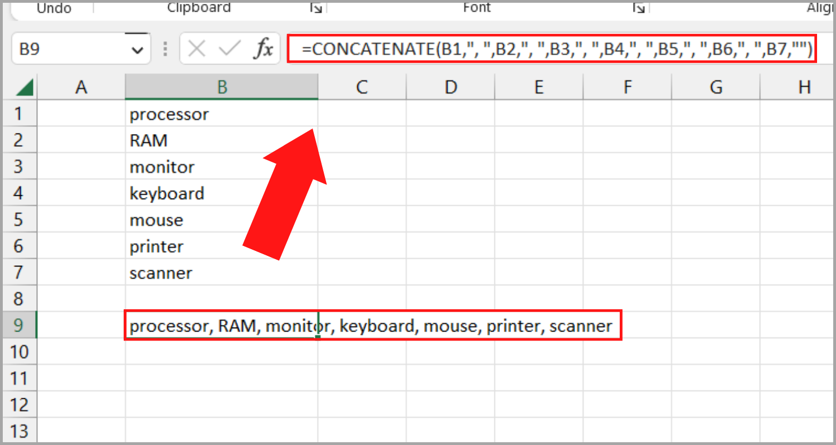Select the cell containing "scanner"
The image size is (836, 445).
click(222, 273)
